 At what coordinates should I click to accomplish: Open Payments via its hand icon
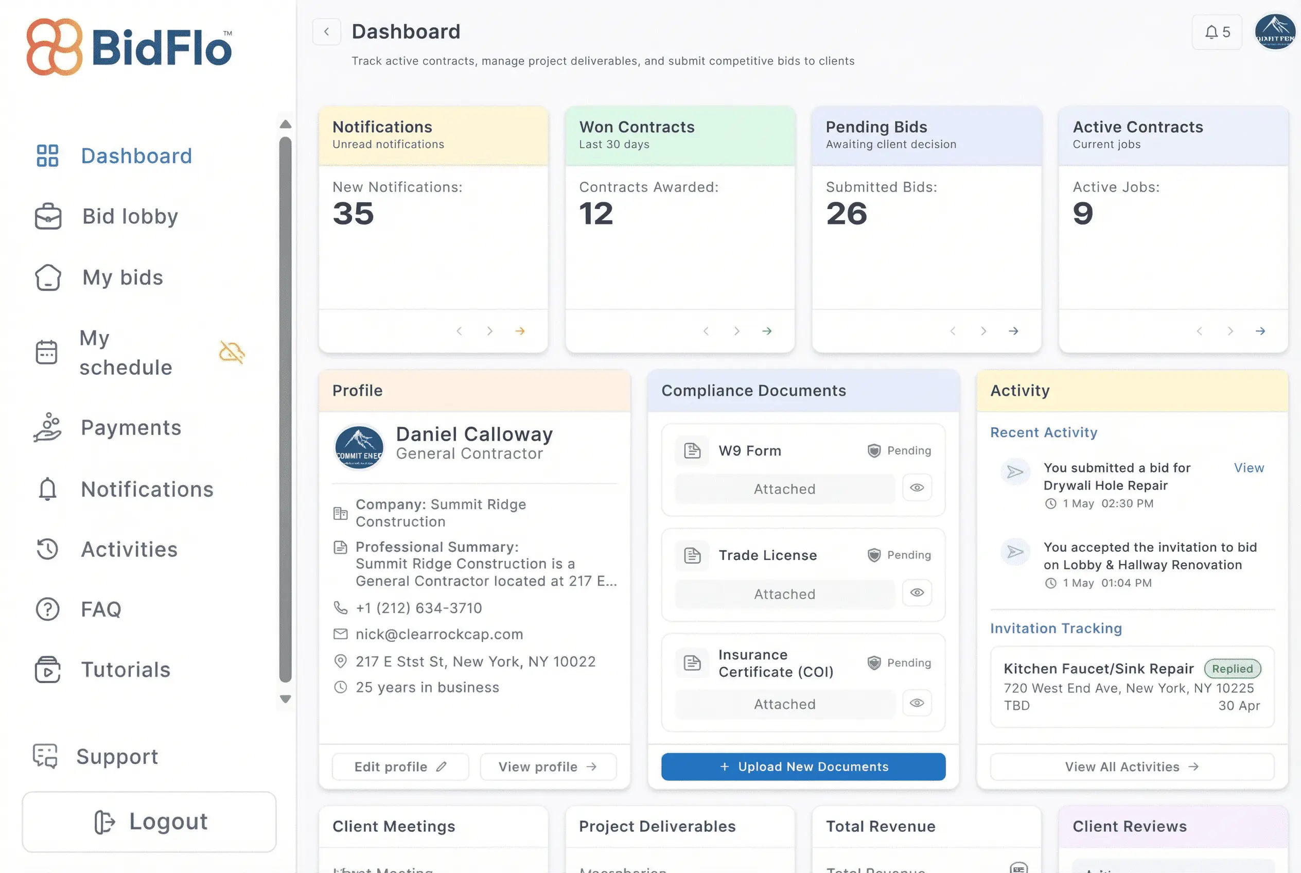tap(48, 428)
